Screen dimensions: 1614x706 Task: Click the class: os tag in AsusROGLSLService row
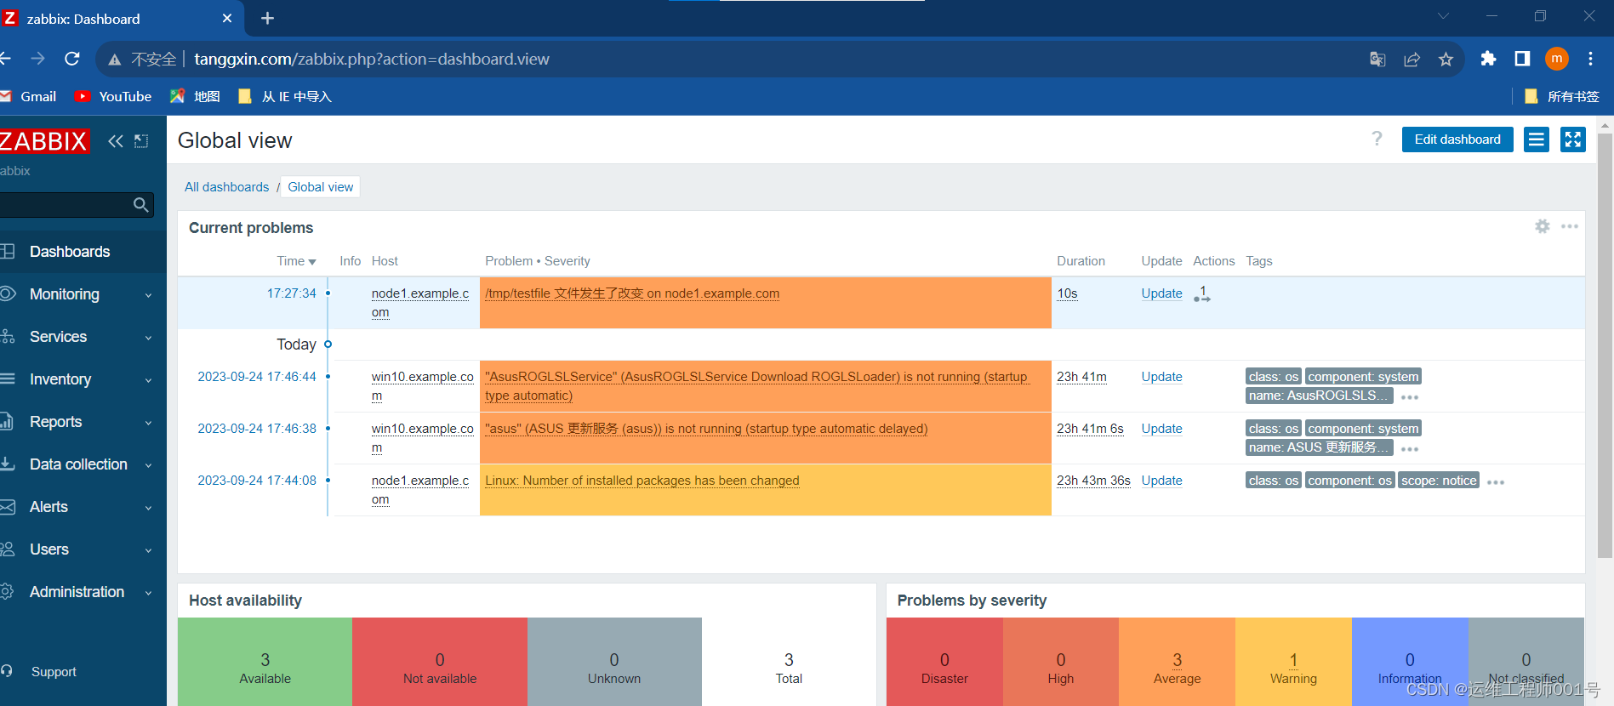pos(1274,377)
